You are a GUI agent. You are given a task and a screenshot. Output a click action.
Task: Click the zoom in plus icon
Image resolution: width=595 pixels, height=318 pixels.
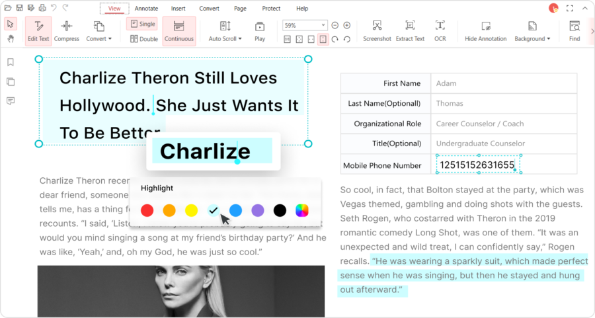point(347,25)
